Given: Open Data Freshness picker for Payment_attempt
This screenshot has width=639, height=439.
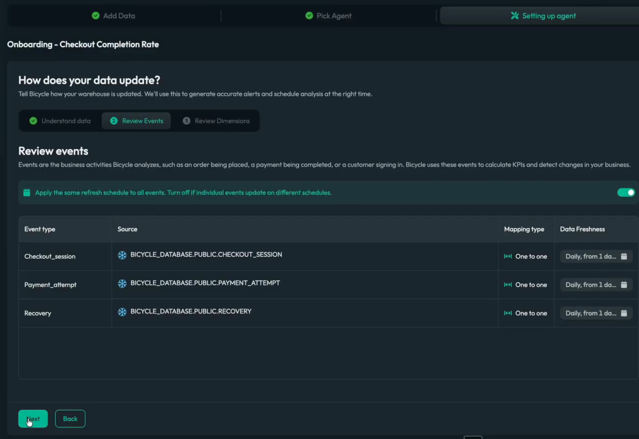Looking at the screenshot, I should pos(596,285).
